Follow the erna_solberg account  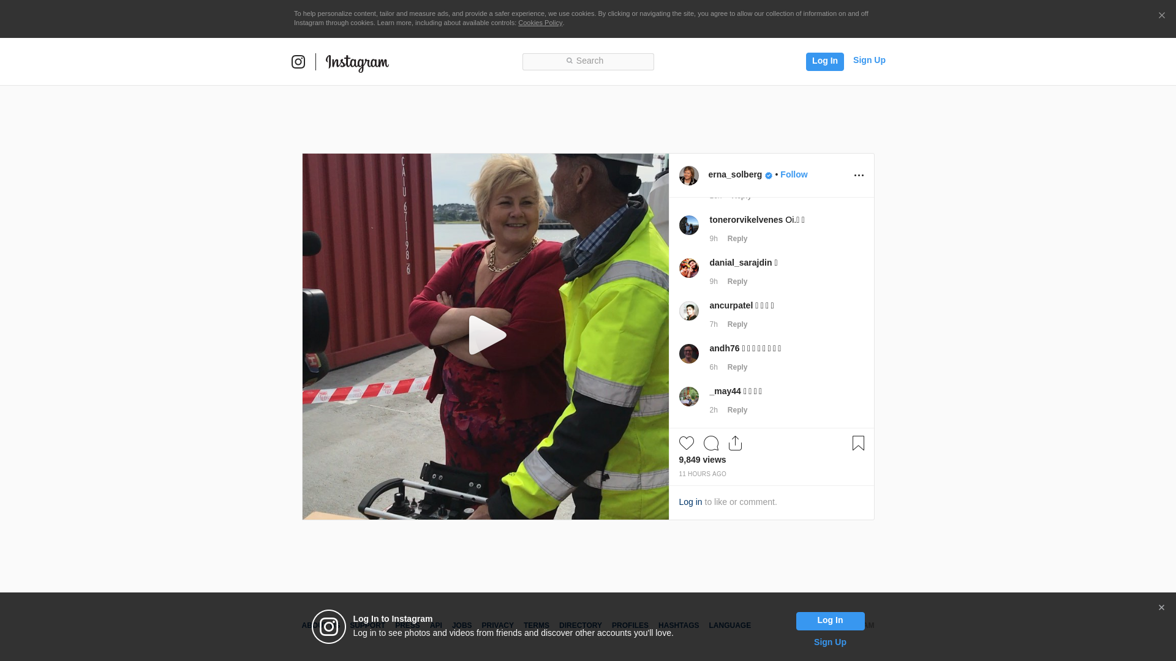coord(794,174)
